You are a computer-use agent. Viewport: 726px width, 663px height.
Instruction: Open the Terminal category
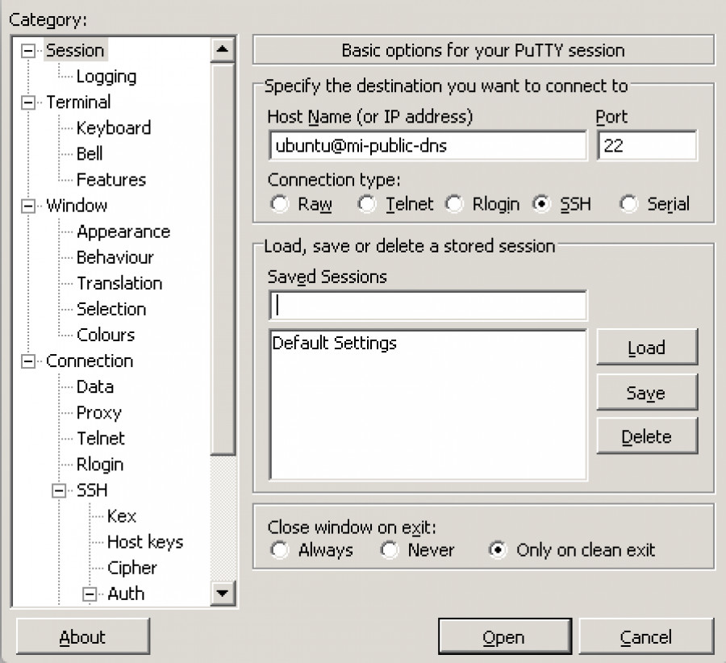tap(78, 102)
